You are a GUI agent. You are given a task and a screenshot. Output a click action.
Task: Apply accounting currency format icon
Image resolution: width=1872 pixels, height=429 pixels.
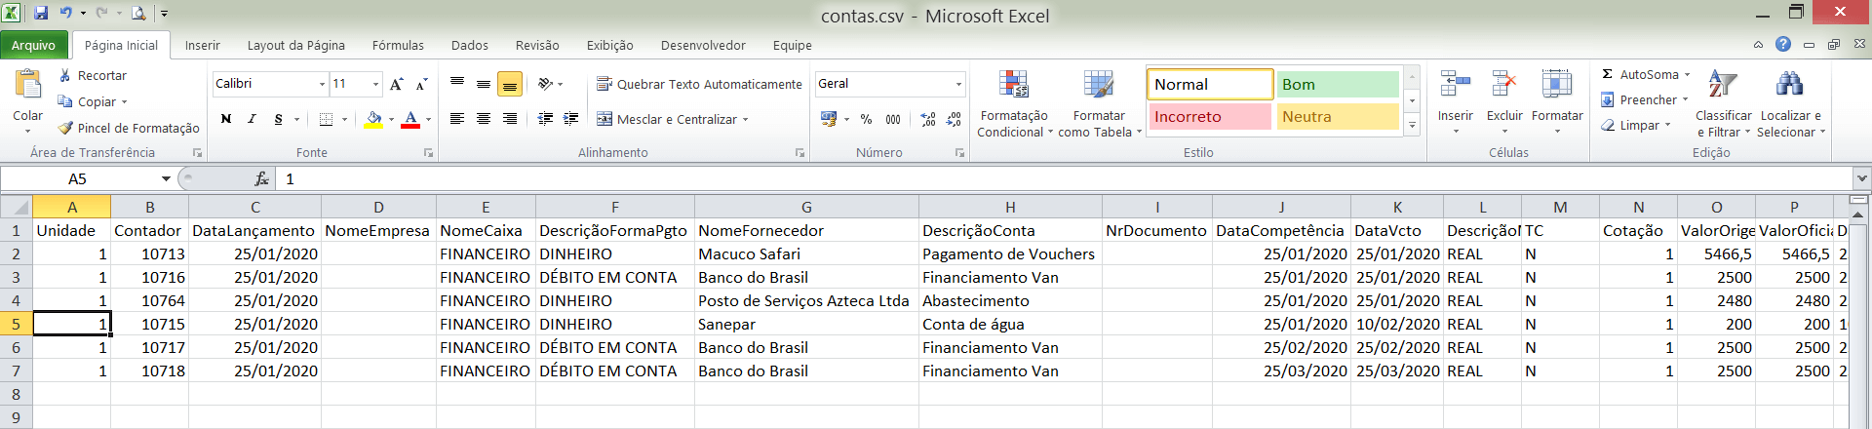tap(829, 119)
